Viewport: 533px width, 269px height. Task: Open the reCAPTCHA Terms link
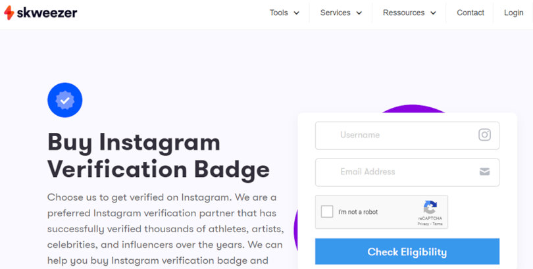[438, 224]
